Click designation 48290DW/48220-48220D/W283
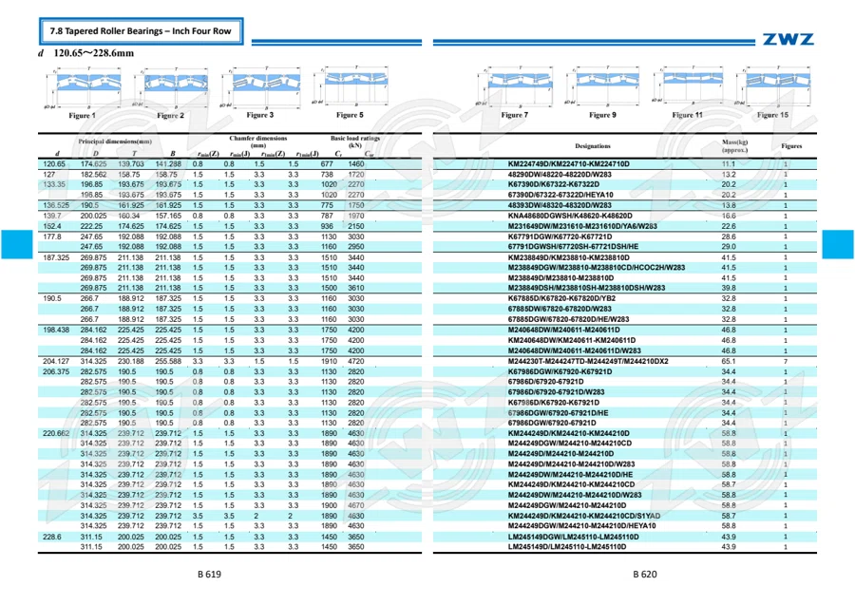The width and height of the screenshot is (855, 605). click(560, 175)
